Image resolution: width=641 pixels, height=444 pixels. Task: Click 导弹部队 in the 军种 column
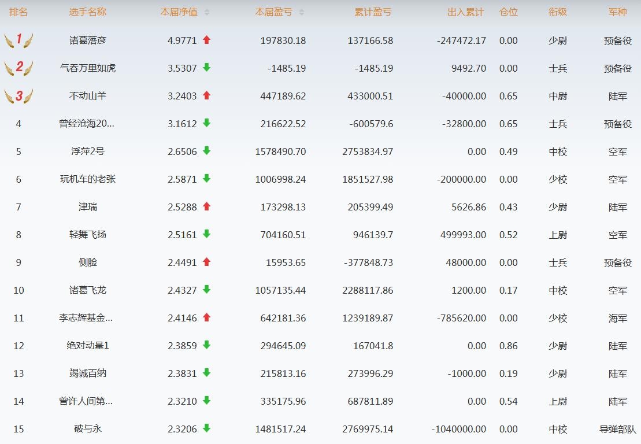[x=617, y=429]
